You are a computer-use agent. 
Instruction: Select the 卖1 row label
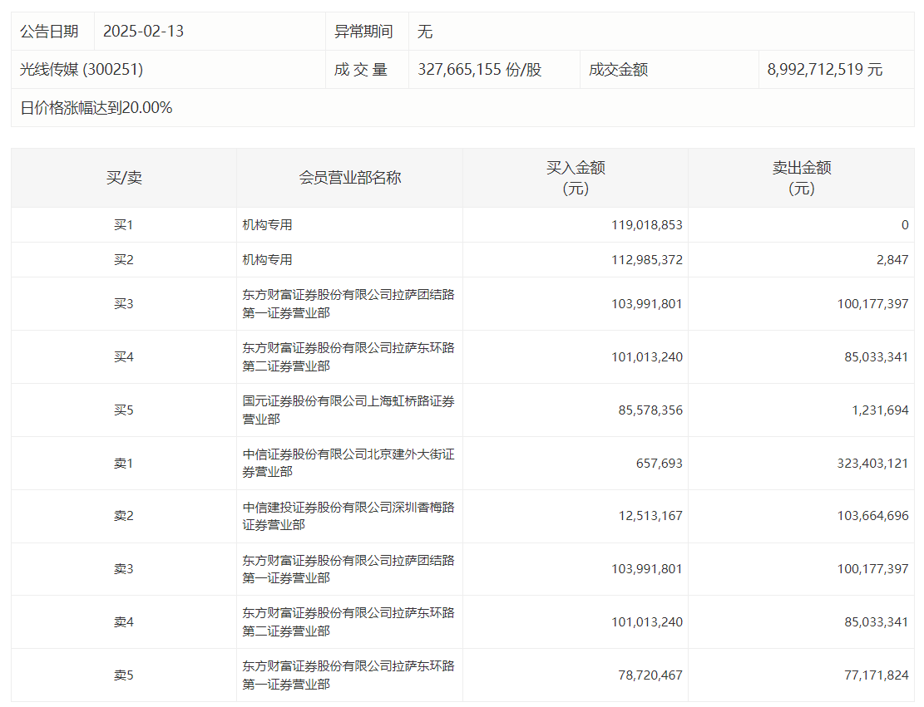click(x=124, y=464)
